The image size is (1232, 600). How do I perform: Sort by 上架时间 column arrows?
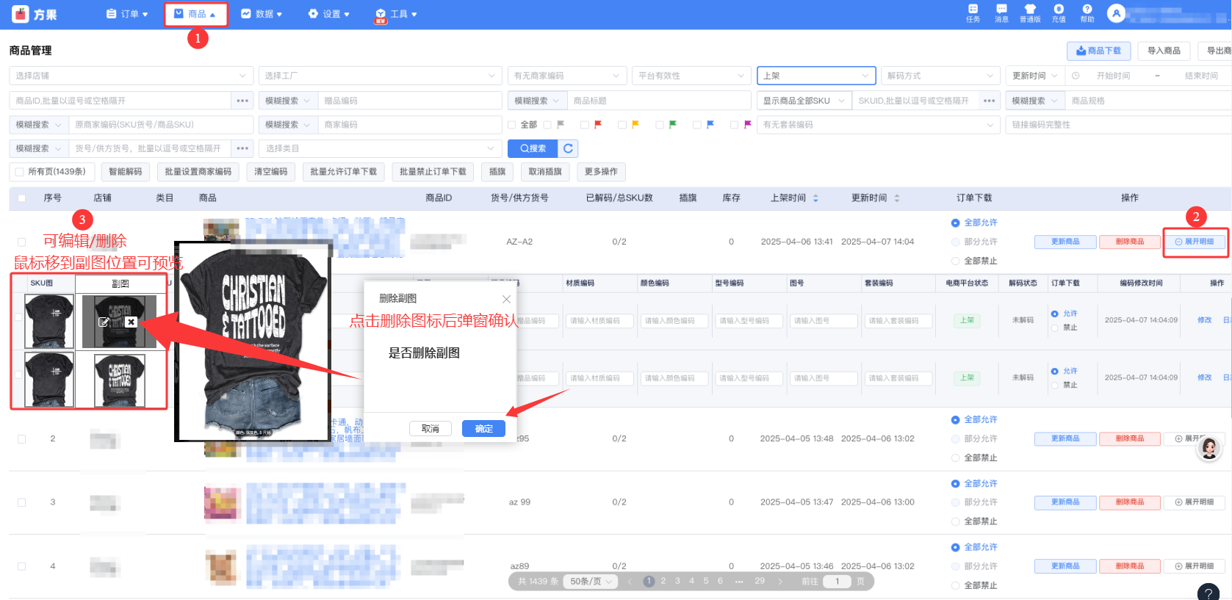pyautogui.click(x=815, y=198)
